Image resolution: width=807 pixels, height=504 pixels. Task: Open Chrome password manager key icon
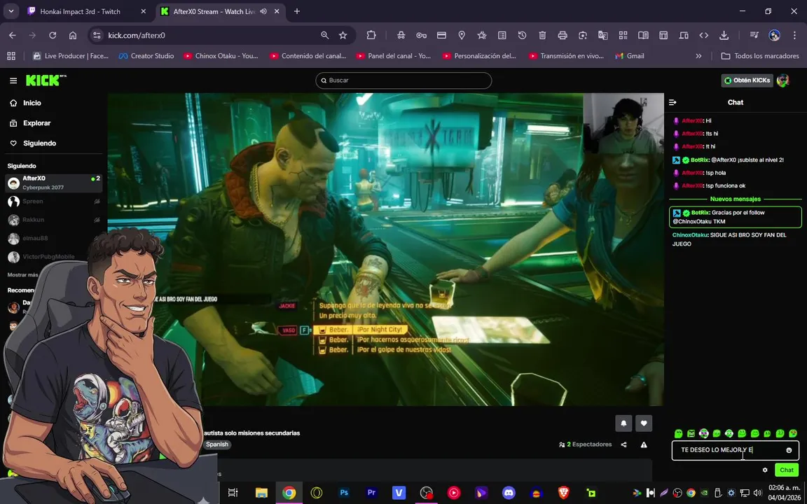422,36
